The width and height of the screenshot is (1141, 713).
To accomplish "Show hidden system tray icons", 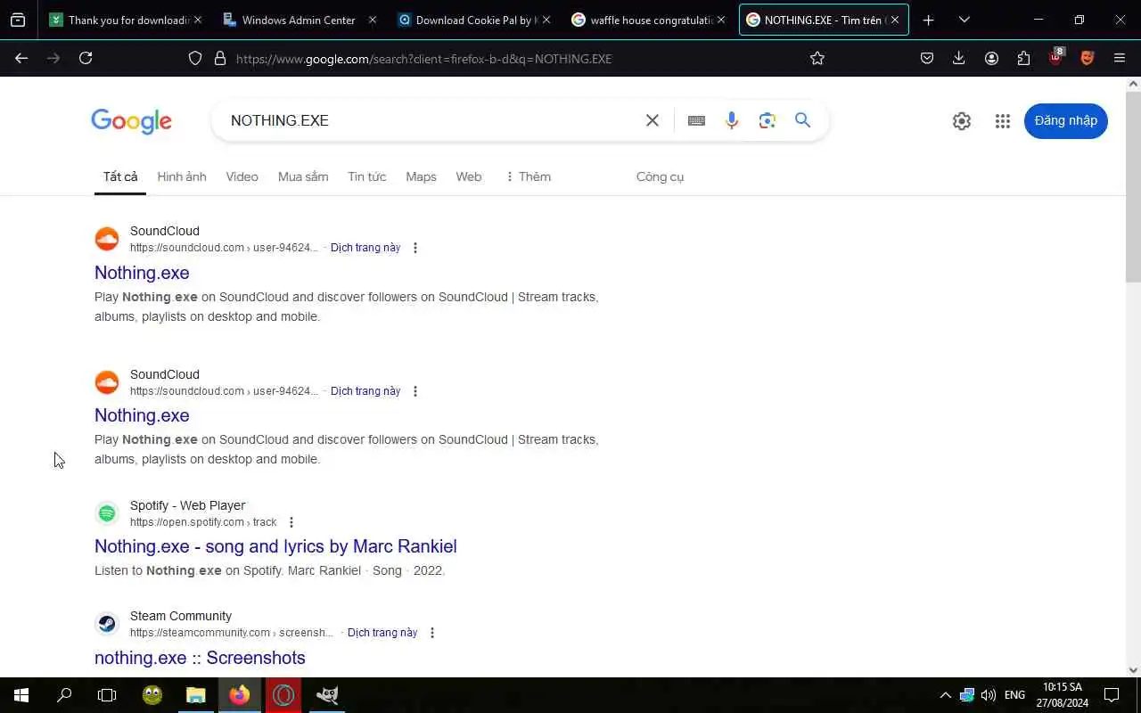I will tap(945, 695).
